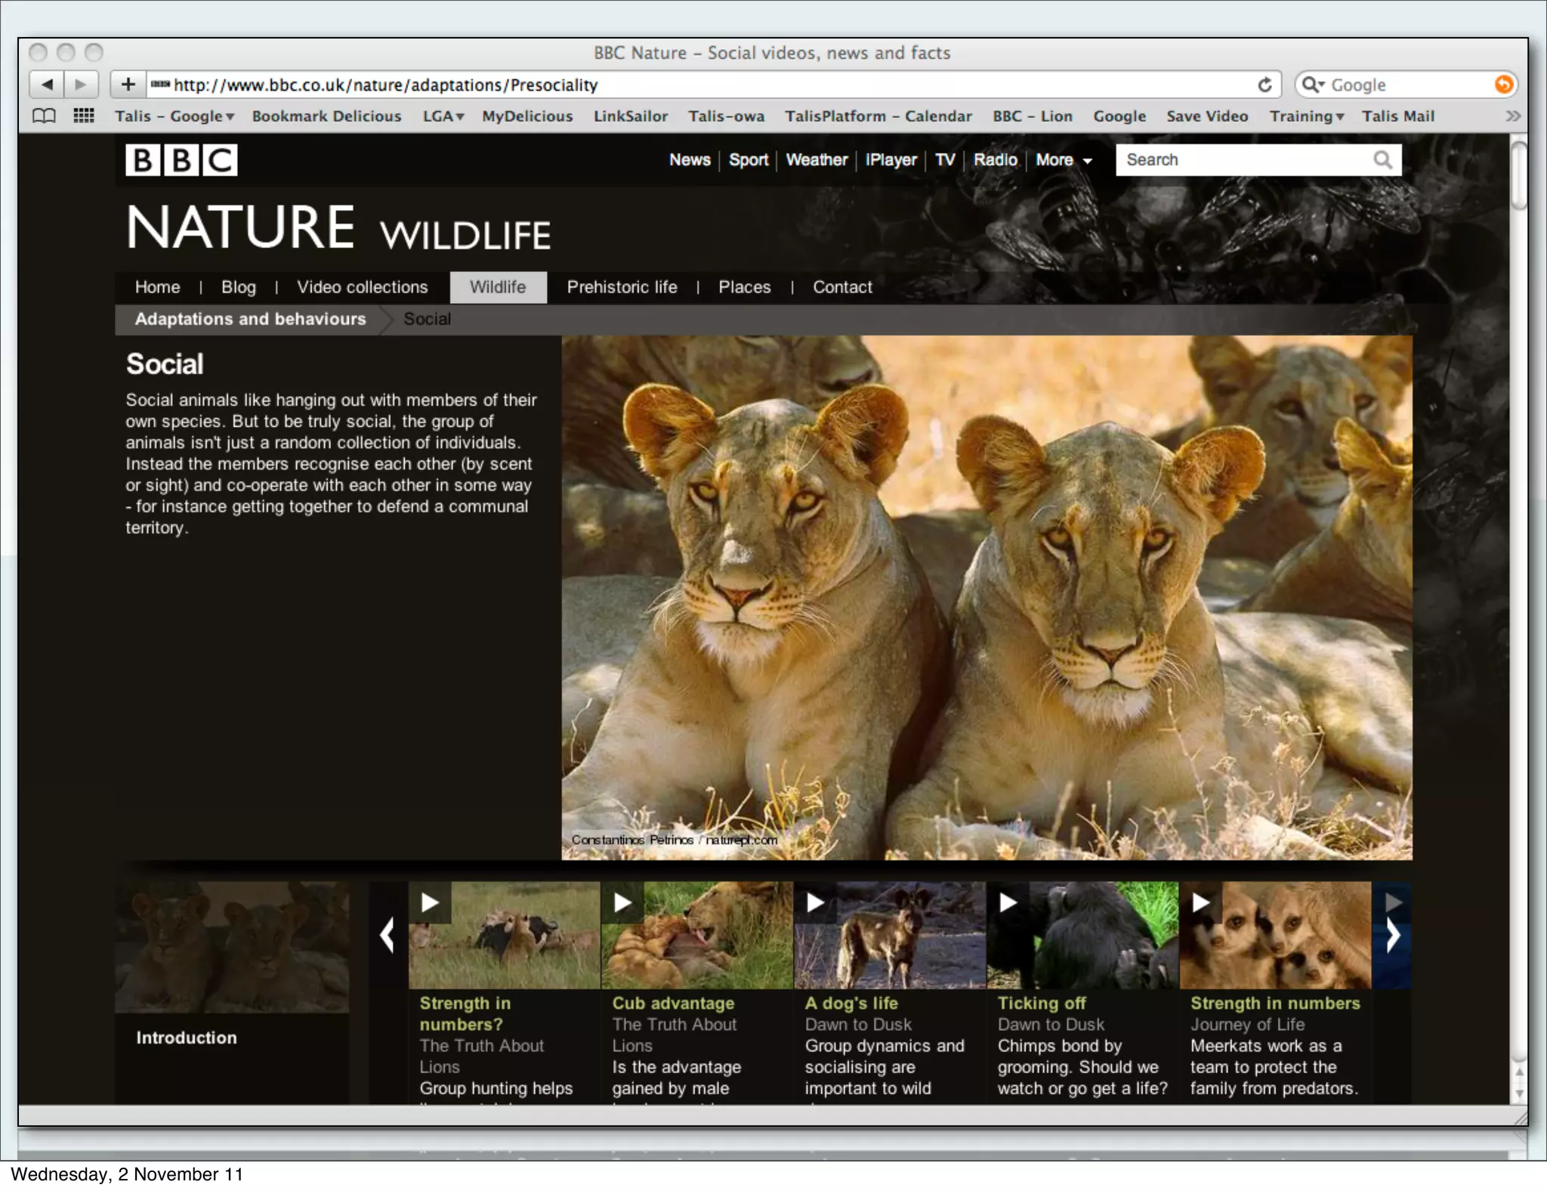Show hidden bookmarks via overflow chevron

[1512, 116]
